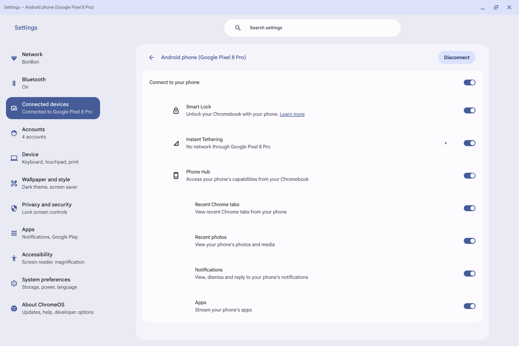Click the Phone Hub phone icon
Viewport: 519px width, 346px height.
pos(176,175)
